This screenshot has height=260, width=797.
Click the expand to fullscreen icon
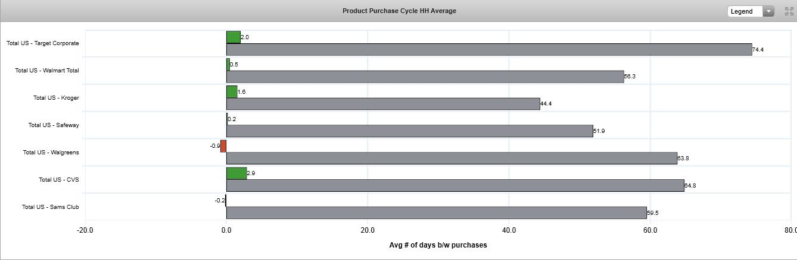[x=789, y=11]
